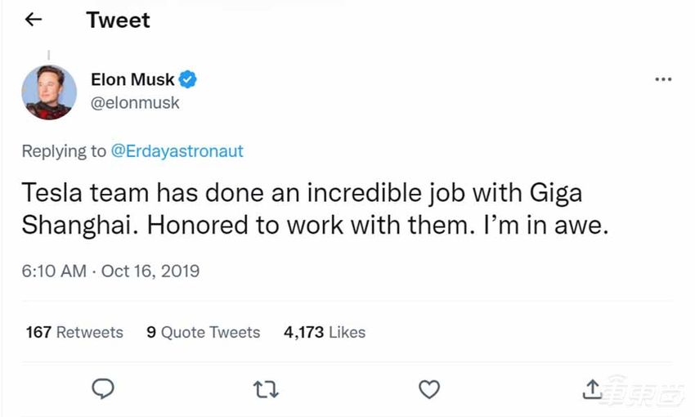This screenshot has height=417, width=695.
Task: Click the tweet text about Giga Shanghai
Action: click(315, 210)
